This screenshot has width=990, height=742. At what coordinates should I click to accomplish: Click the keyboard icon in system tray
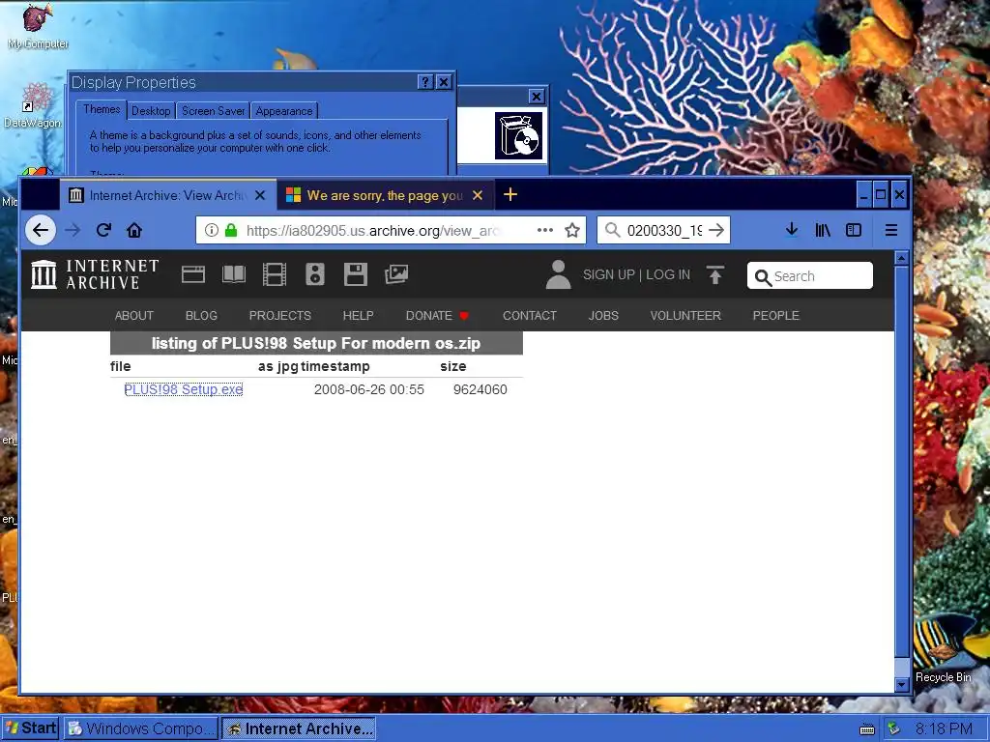(867, 729)
